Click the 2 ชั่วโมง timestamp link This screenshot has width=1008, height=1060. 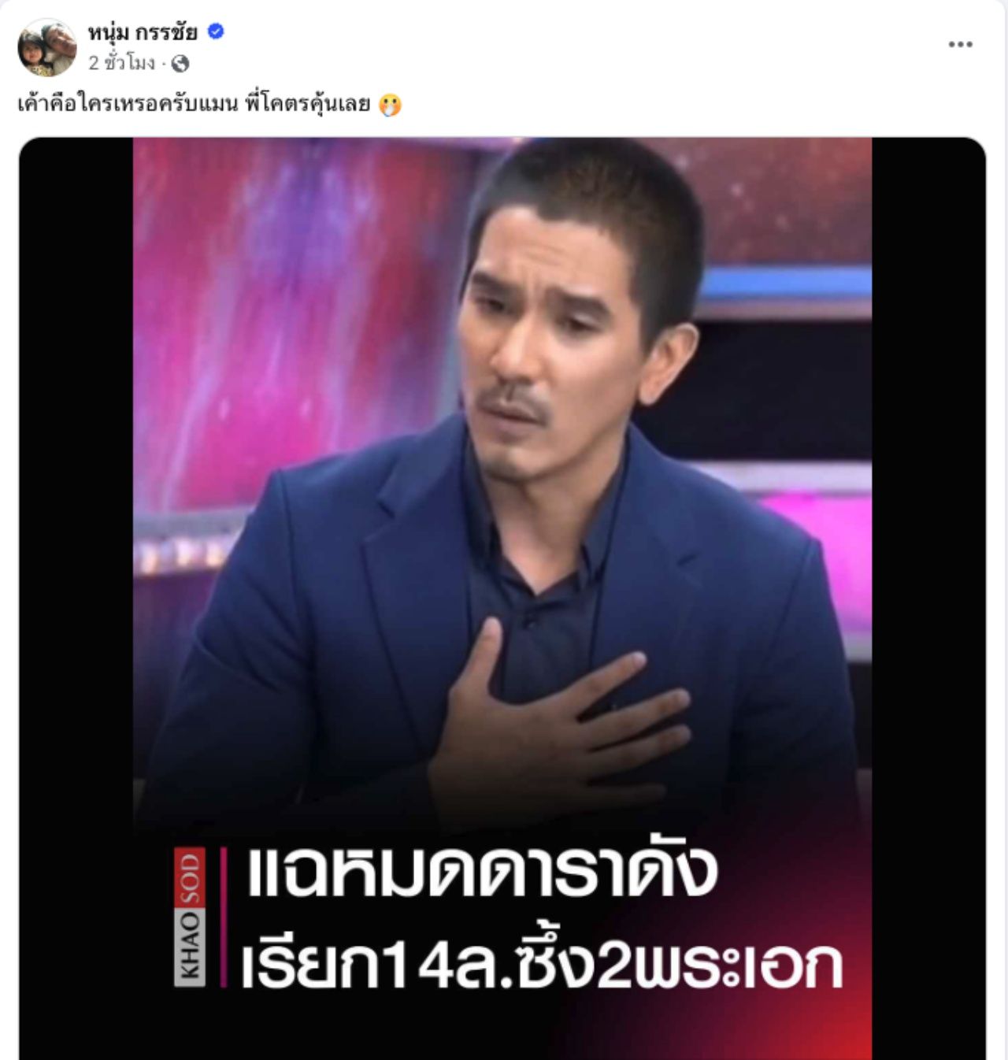coord(122,64)
